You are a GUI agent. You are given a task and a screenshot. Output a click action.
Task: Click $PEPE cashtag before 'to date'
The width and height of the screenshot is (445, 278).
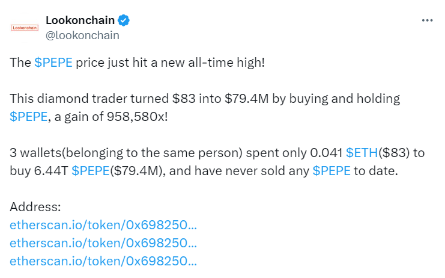331,171
